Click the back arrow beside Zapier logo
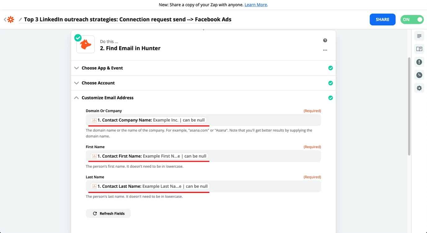Viewport: 427px width, 233px height. point(5,20)
